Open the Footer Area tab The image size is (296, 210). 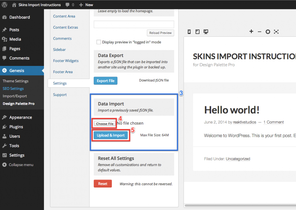63,72
